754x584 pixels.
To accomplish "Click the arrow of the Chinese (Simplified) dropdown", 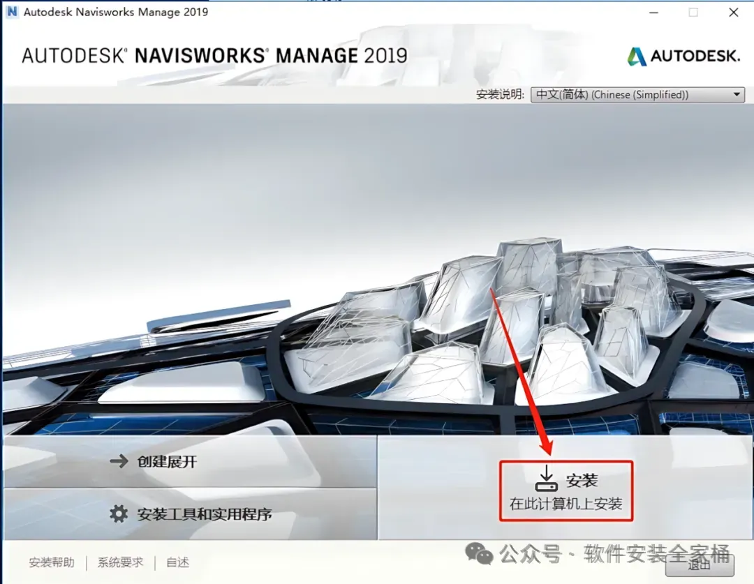I will coord(737,95).
